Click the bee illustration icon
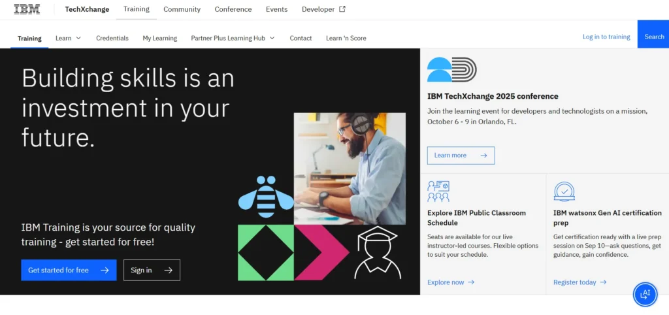The width and height of the screenshot is (669, 315). click(265, 197)
